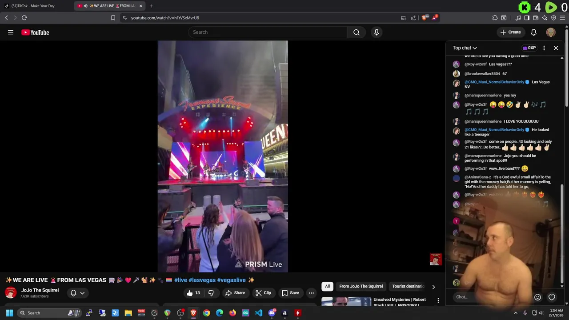Screen dimensions: 569x320
Task: Select the WE ARE LIVE YouTube tab
Action: pos(110,6)
